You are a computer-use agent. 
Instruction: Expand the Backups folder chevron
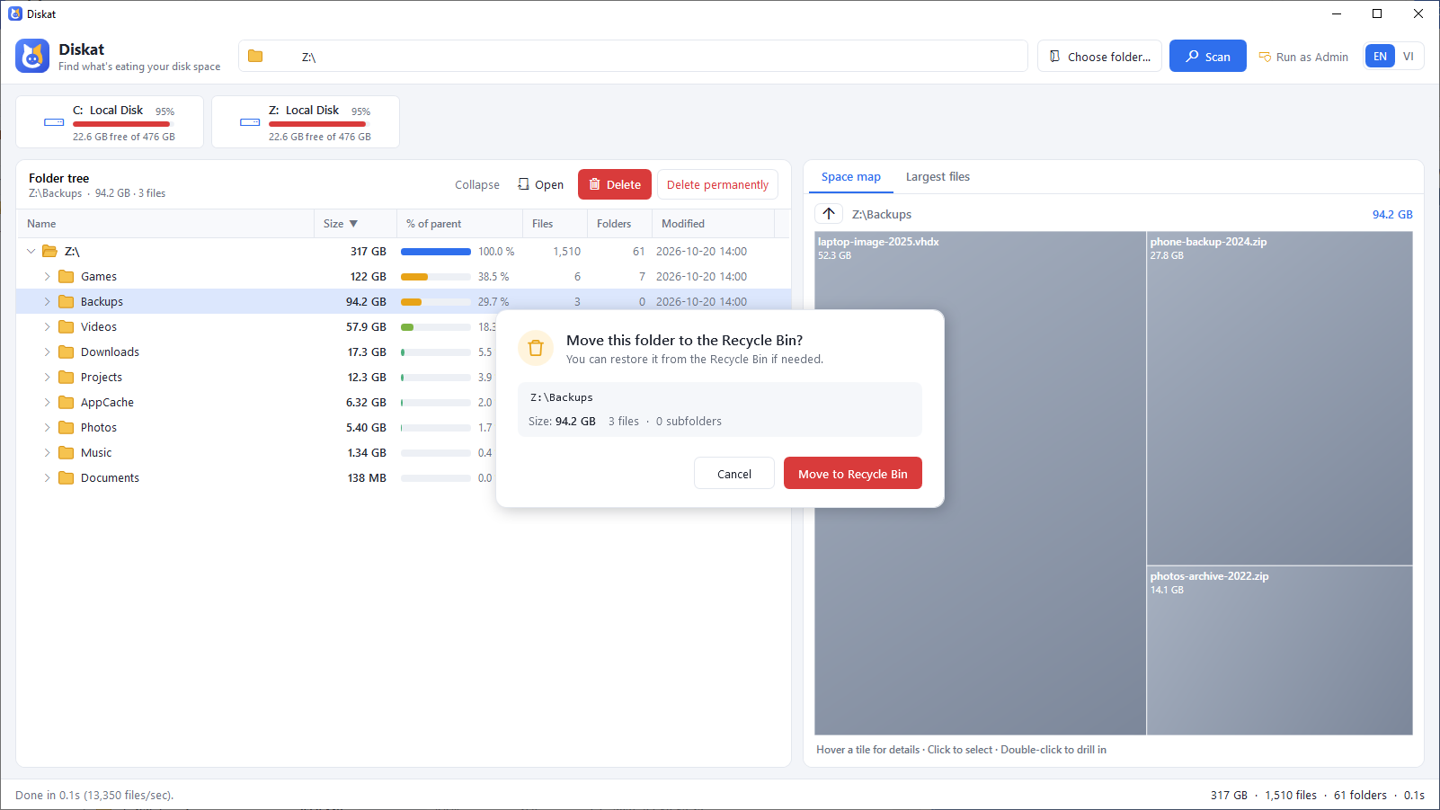point(47,301)
